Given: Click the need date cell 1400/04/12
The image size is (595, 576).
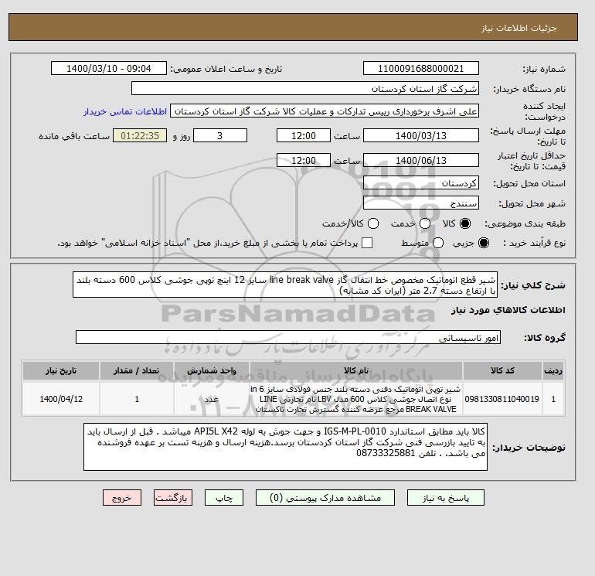Looking at the screenshot, I should (x=61, y=399).
